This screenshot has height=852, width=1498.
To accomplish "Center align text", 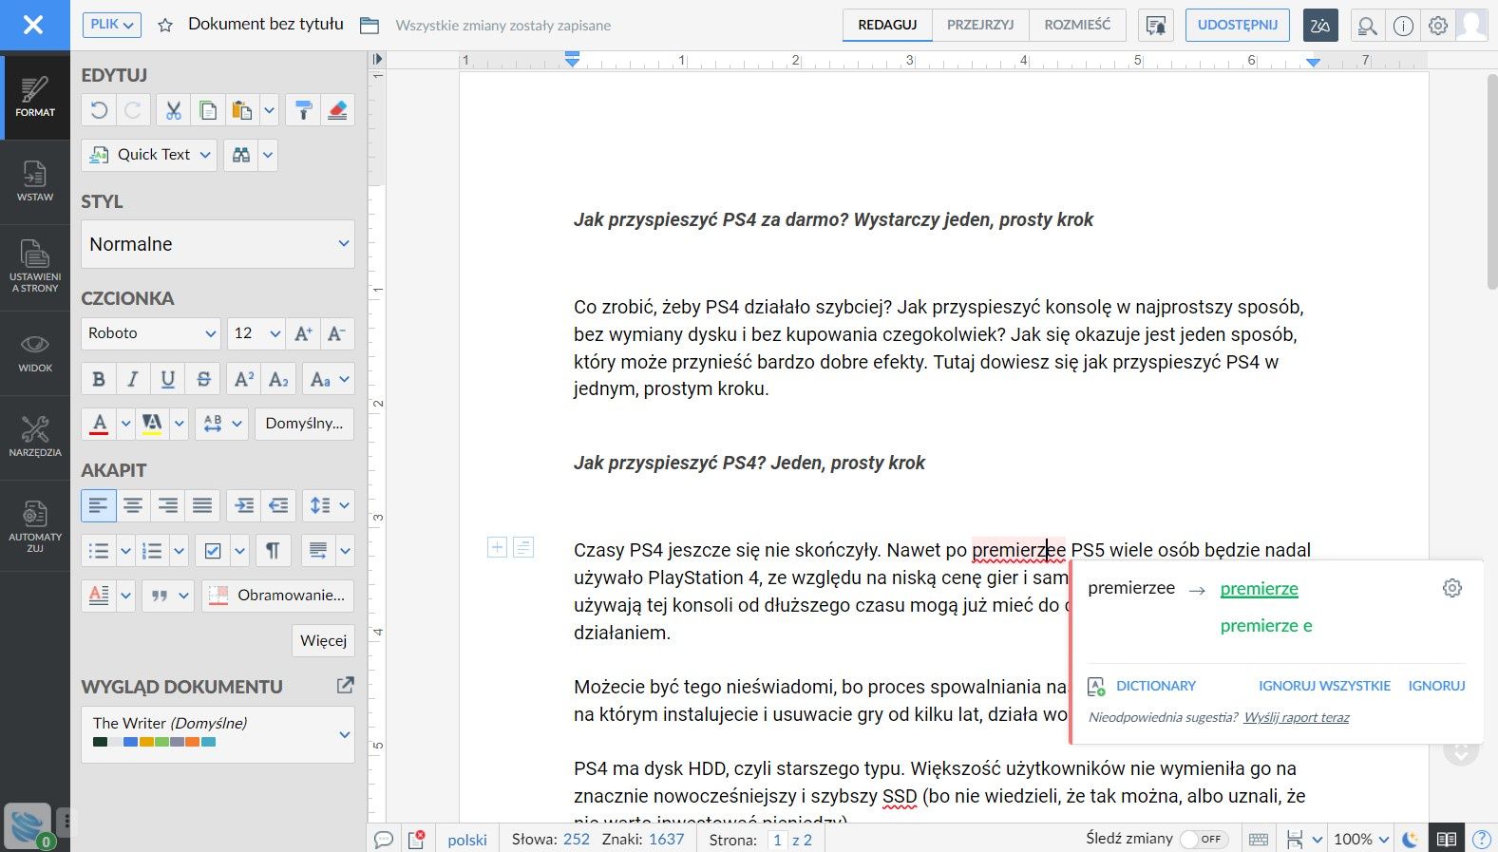I will pyautogui.click(x=133, y=505).
